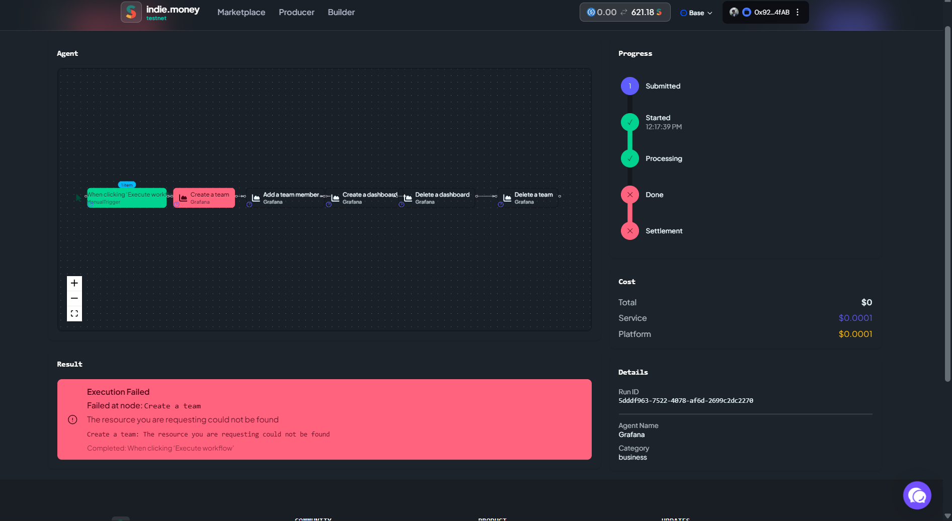Select the Delete a team Grafana node
The image size is (952, 521).
528,198
